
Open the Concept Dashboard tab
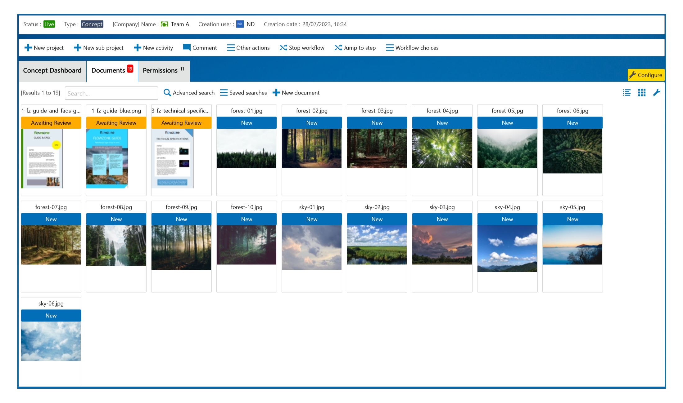52,70
